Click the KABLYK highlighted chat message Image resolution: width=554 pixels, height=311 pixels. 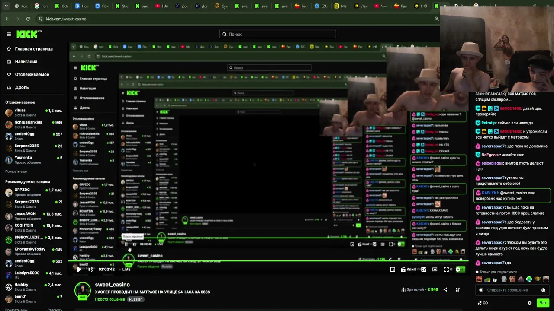[x=512, y=196]
